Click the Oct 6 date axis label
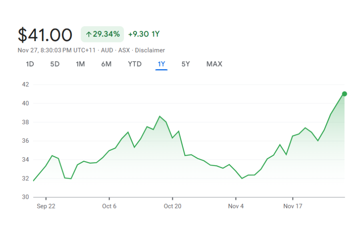360x240 pixels. click(x=109, y=206)
